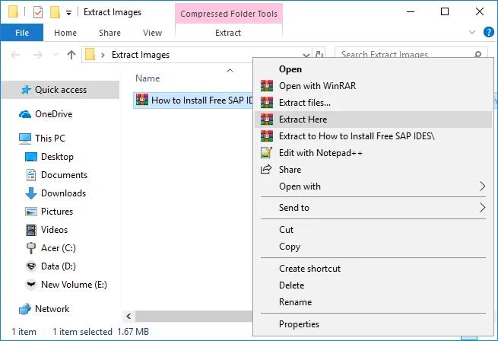
Task: Select the Videos filmstrip icon
Action: (x=31, y=230)
